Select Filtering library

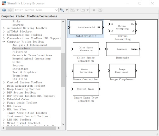click(x=20, y=52)
